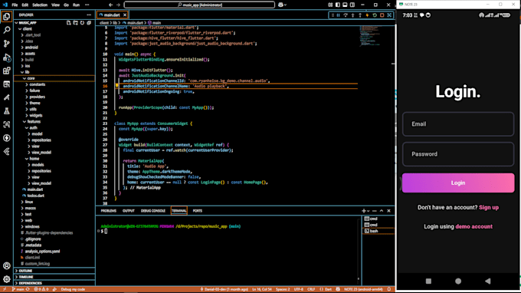521x293 pixels.
Task: Open the Explorer view in activity bar
Action: (x=6, y=16)
